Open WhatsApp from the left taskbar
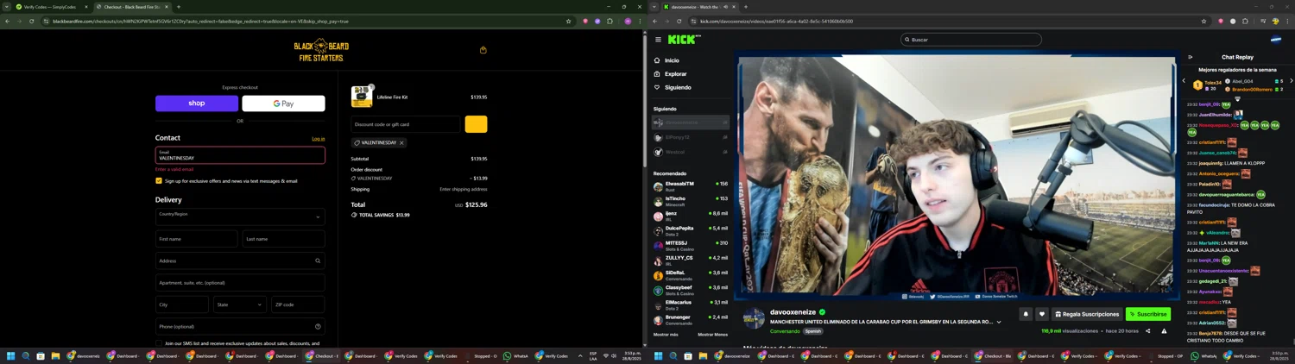The width and height of the screenshot is (1295, 364). (x=516, y=355)
